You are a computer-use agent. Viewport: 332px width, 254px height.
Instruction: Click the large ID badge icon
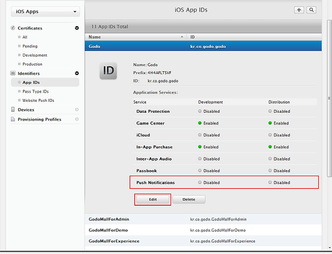coord(108,71)
